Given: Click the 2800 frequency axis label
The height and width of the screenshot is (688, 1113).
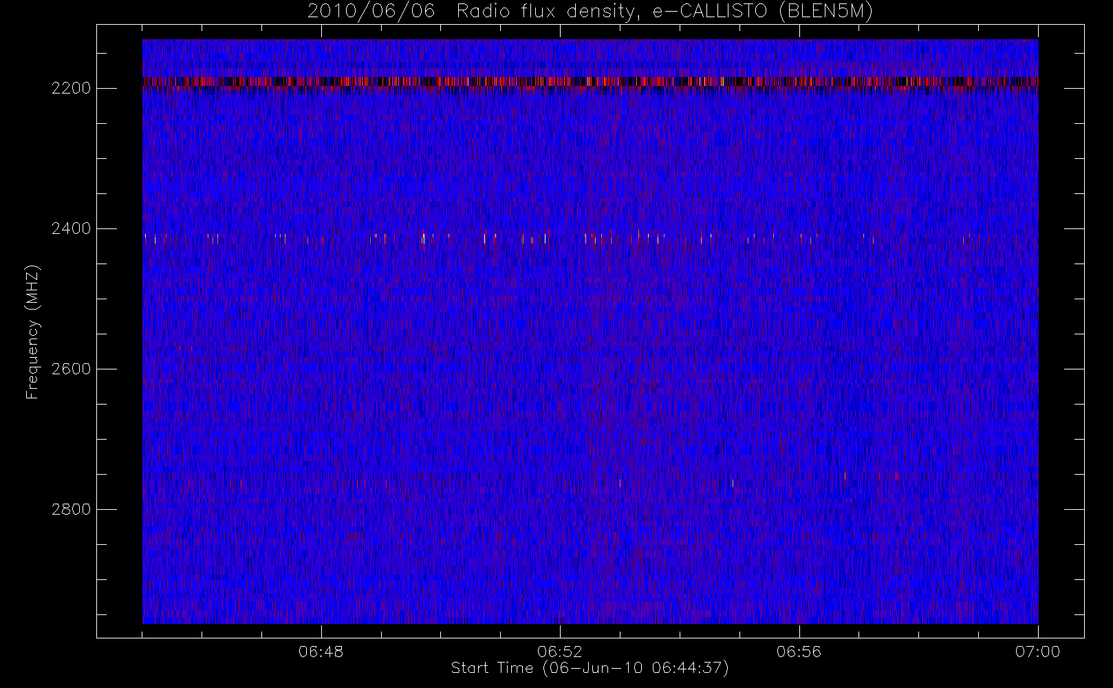Looking at the screenshot, I should 71,509.
